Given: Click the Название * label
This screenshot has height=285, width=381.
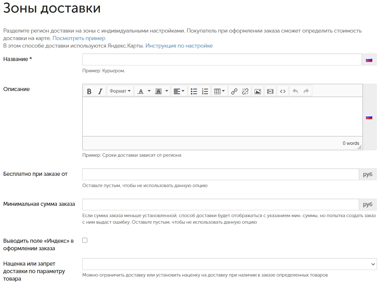Looking at the screenshot, I should (x=18, y=59).
